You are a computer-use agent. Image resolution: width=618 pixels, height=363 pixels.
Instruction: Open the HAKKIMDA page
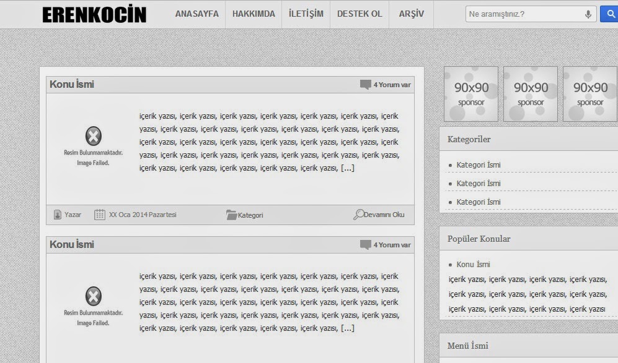[x=254, y=14]
